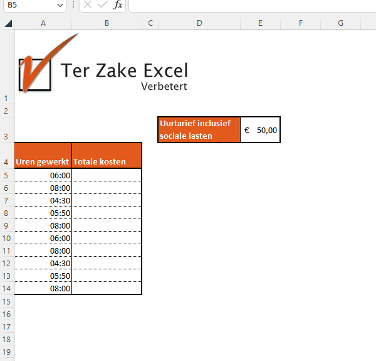376x361 pixels.
Task: Select empty Totale kosten cell B5
Action: tap(107, 175)
